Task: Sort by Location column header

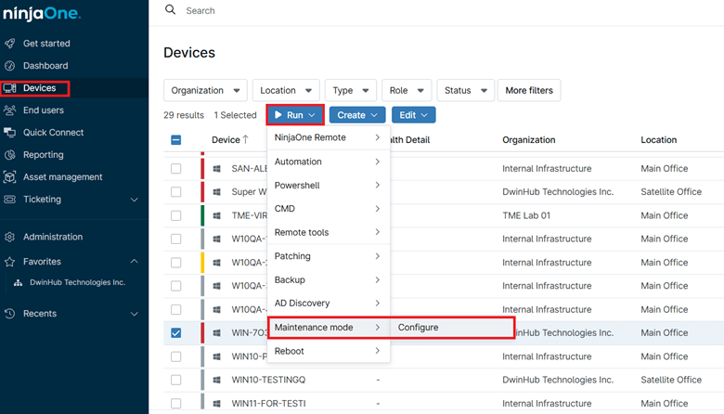Action: [x=659, y=140]
